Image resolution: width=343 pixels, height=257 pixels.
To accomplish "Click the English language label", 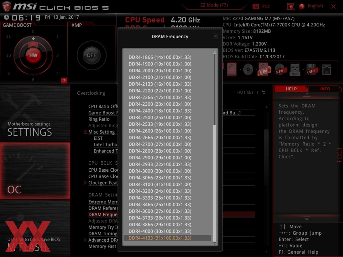I will click(315, 6).
